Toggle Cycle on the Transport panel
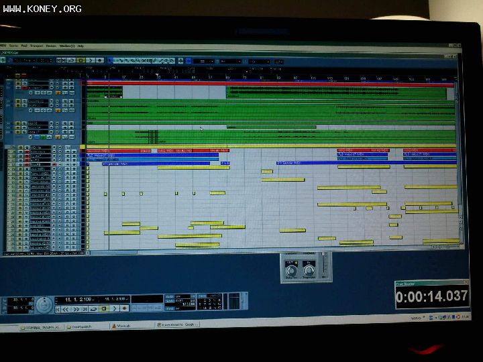The image size is (483, 362). (x=93, y=309)
